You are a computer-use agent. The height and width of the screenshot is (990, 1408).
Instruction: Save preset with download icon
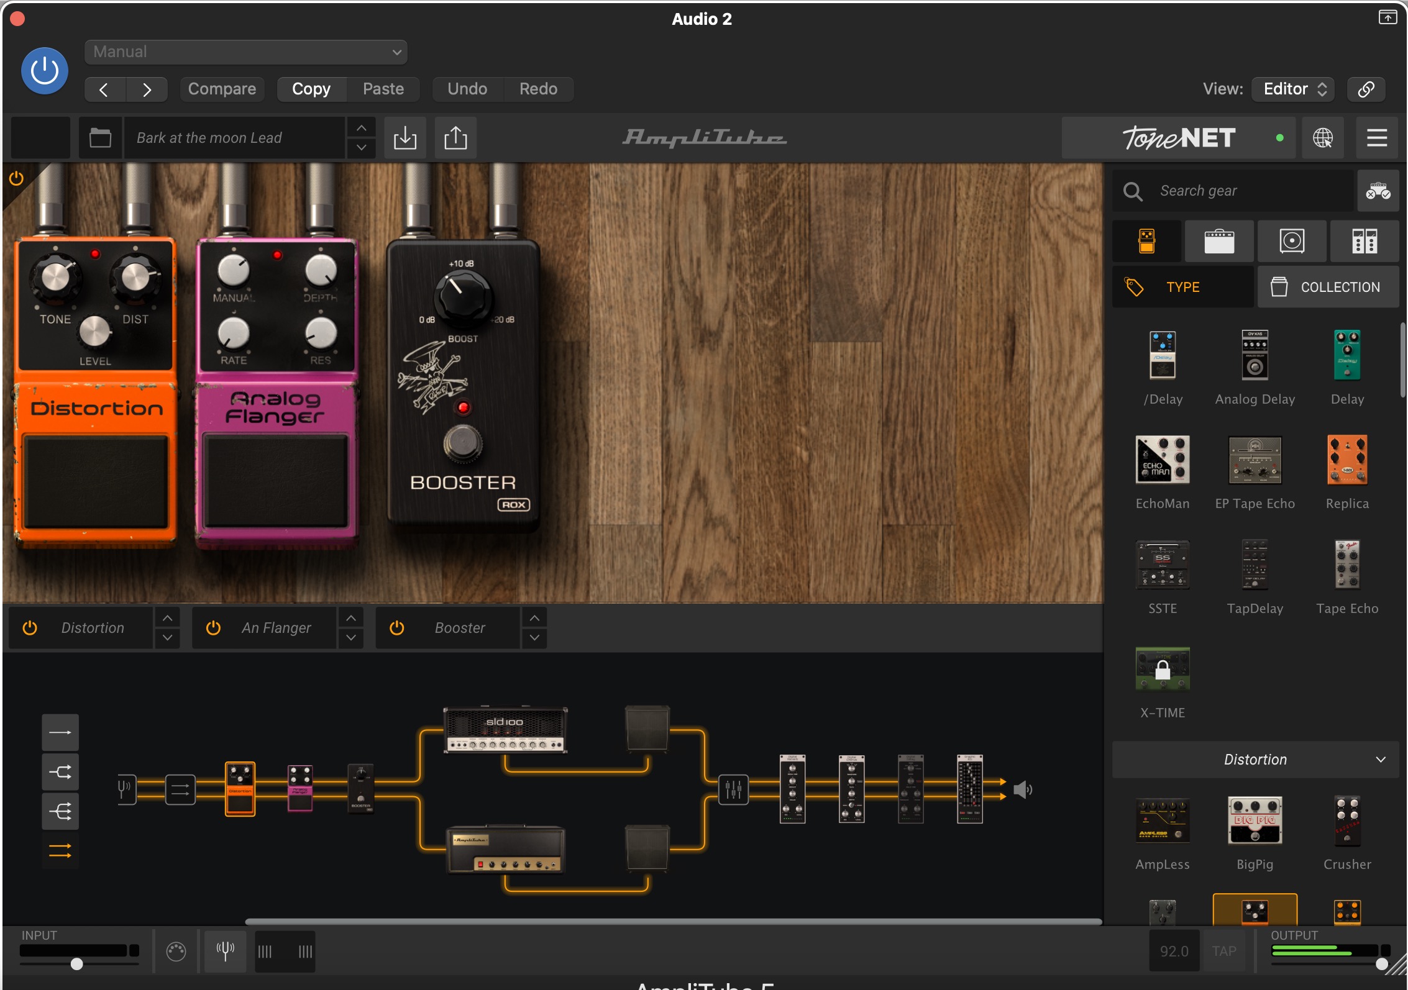405,138
